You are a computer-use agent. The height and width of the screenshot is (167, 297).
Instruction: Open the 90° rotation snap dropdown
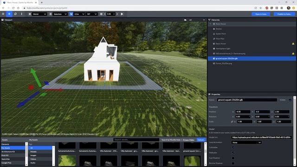tap(92, 14)
